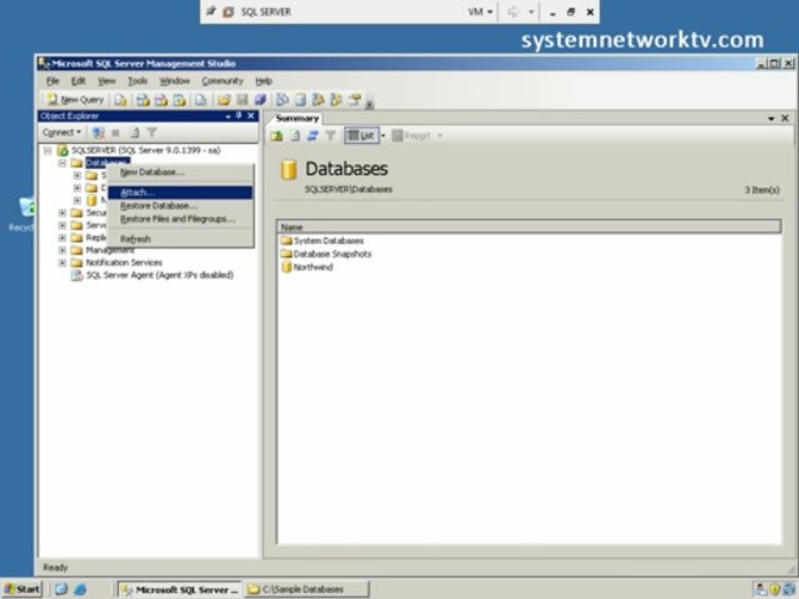The height and width of the screenshot is (599, 799).
Task: Click the Open File folder icon
Action: (224, 100)
